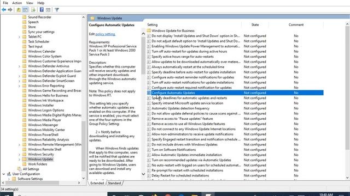Screen dimensions: 350x196
Task: Click the Back arrow toolbar icon
Action: pos(4,10)
